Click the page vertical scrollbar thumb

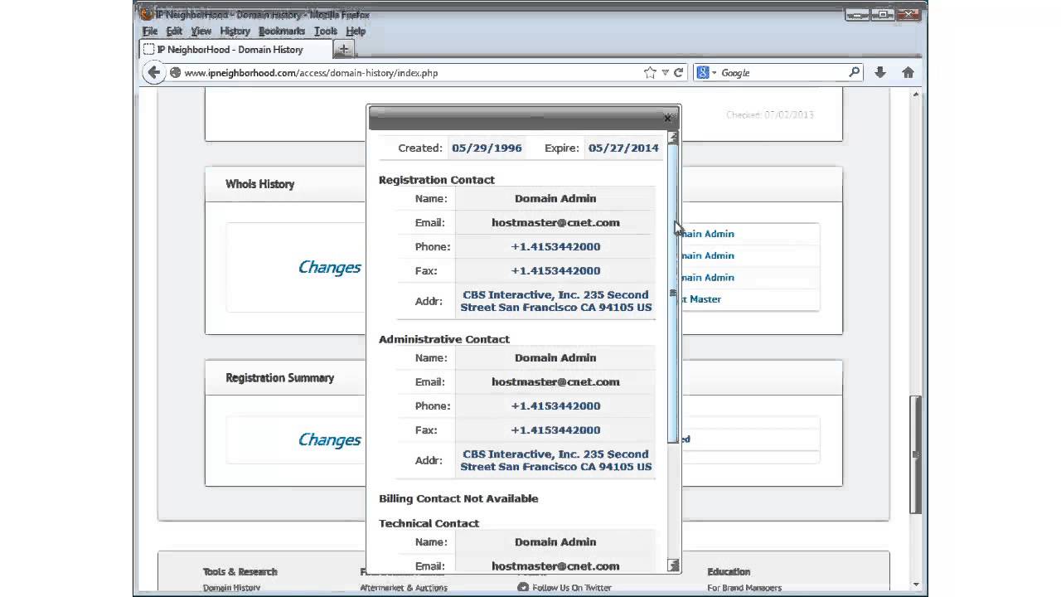tap(916, 454)
